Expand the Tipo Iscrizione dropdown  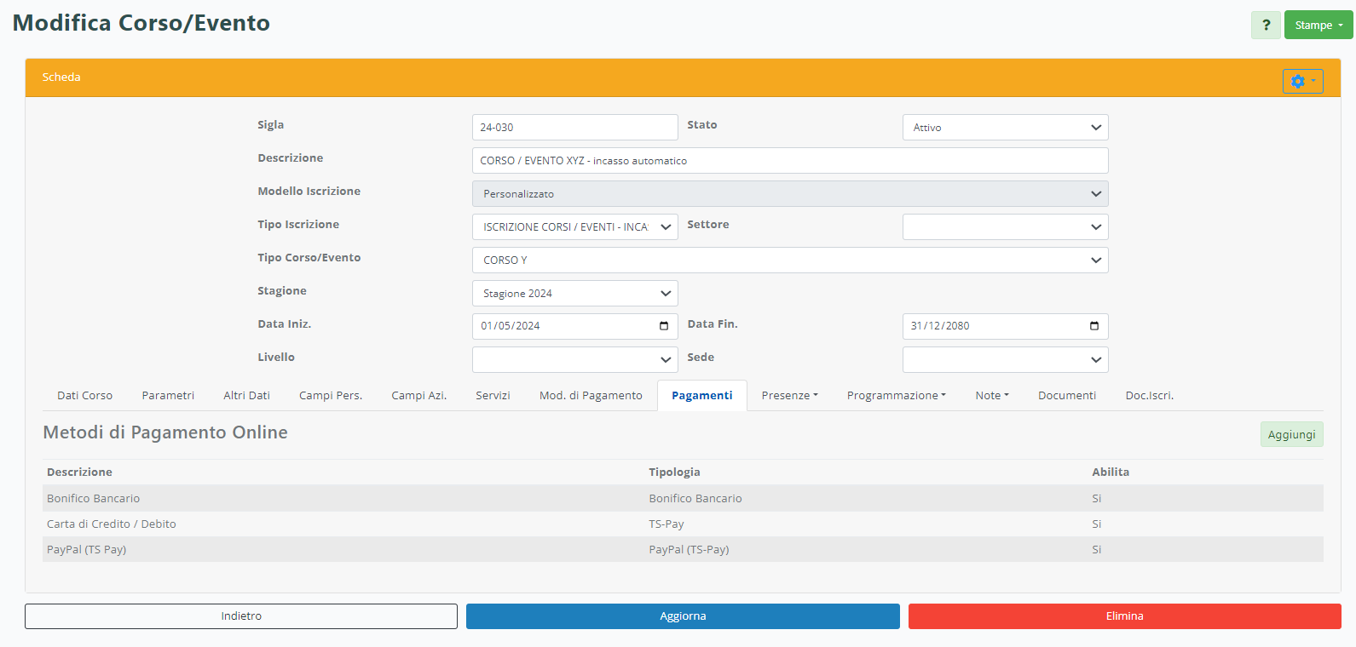(x=574, y=226)
